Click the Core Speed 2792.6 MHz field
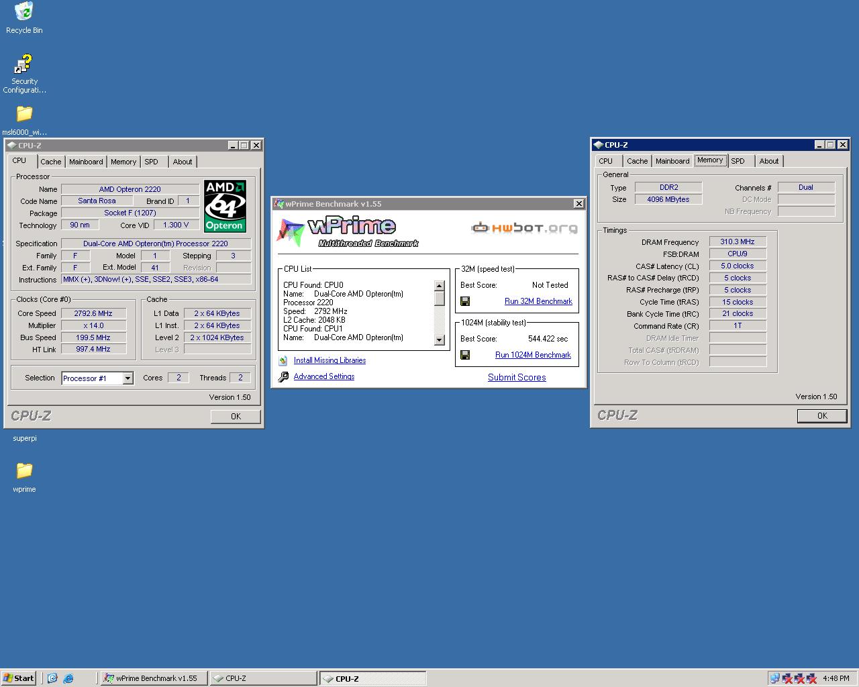This screenshot has height=687, width=859. [93, 313]
